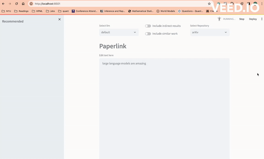This screenshot has height=159, width=264.
Task: Go forward using the browser forward arrow
Action: [x=10, y=4]
